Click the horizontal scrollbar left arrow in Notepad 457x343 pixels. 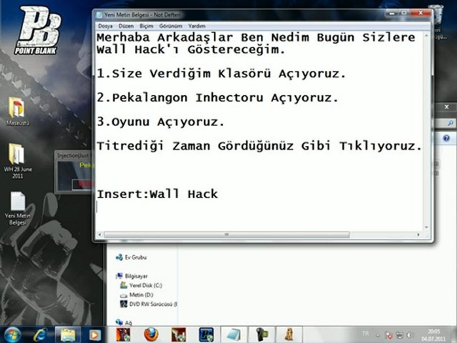[x=100, y=234]
